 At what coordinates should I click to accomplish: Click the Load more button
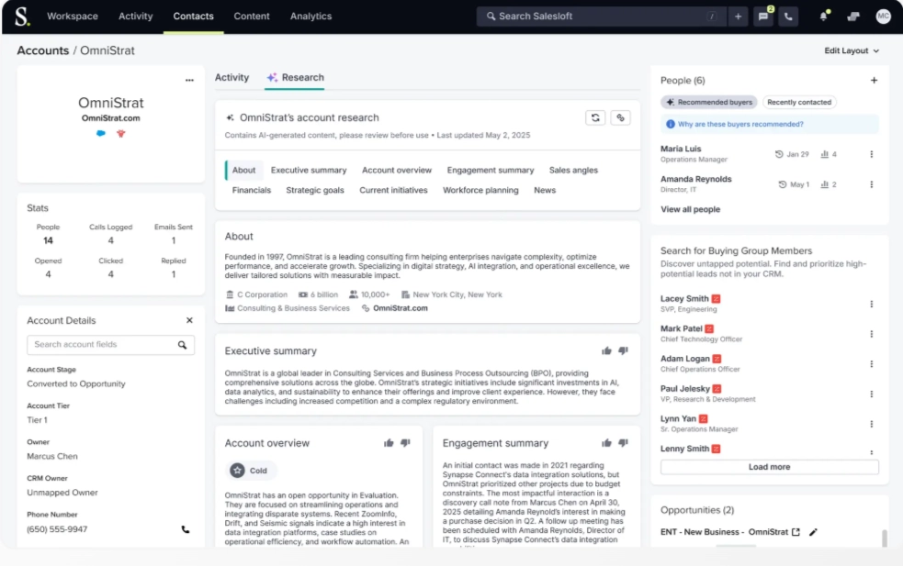[x=770, y=467]
